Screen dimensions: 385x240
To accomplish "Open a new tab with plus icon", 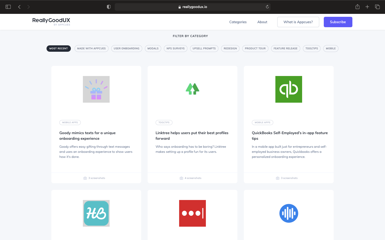I will click(367, 7).
